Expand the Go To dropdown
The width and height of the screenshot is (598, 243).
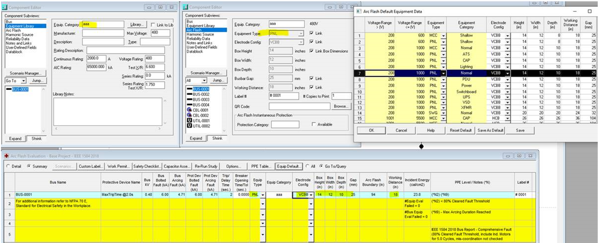click(x=23, y=81)
